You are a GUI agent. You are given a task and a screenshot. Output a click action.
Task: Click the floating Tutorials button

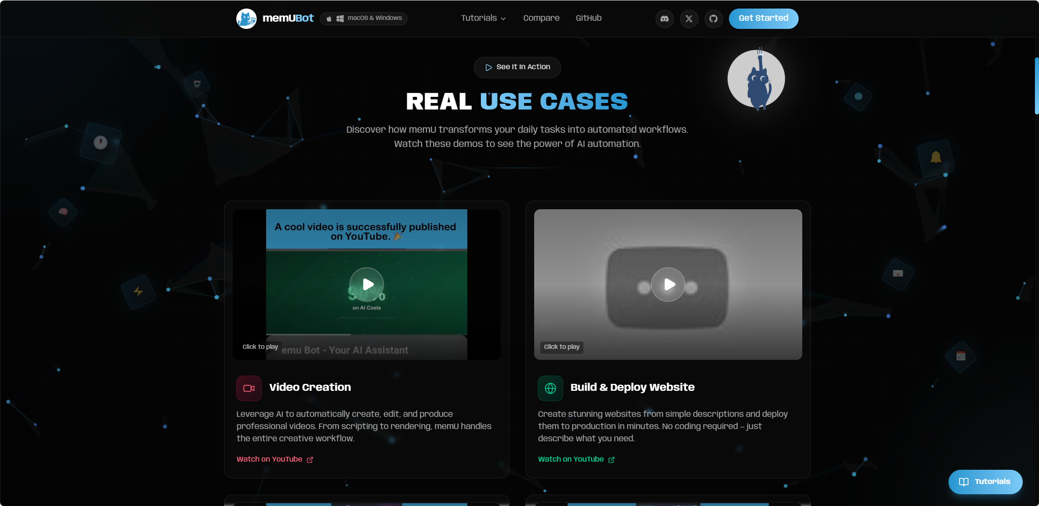tap(985, 482)
